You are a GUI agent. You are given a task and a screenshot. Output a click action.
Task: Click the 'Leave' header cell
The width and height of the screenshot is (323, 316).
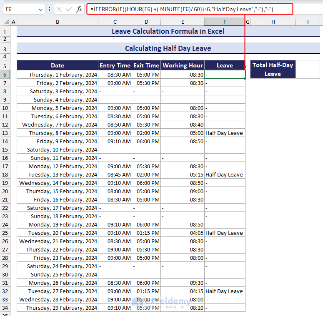pos(225,65)
